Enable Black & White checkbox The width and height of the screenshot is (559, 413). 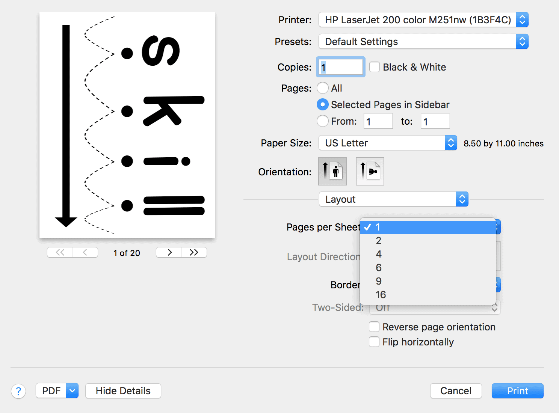tap(375, 67)
